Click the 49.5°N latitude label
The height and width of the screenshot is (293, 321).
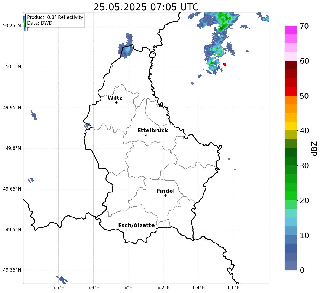point(13,230)
